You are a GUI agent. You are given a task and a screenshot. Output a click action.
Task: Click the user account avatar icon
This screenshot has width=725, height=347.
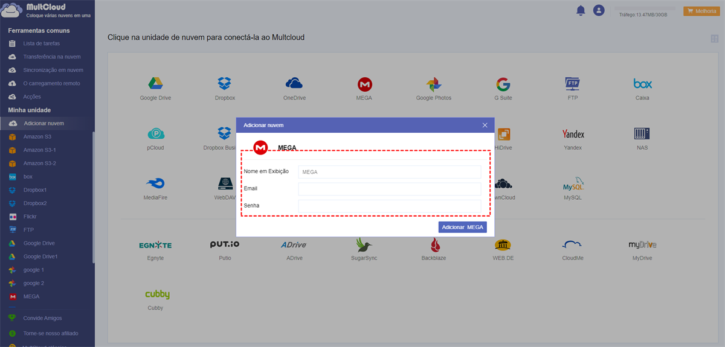pos(599,10)
